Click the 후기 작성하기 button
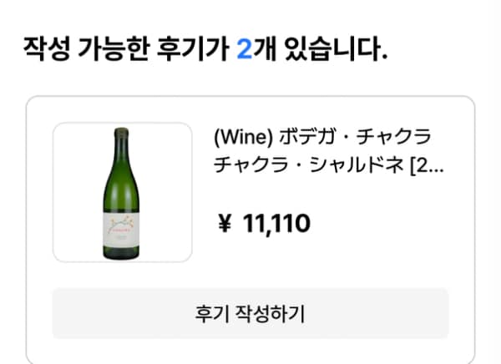Screen dimensions: 501x364 pyautogui.click(x=250, y=314)
